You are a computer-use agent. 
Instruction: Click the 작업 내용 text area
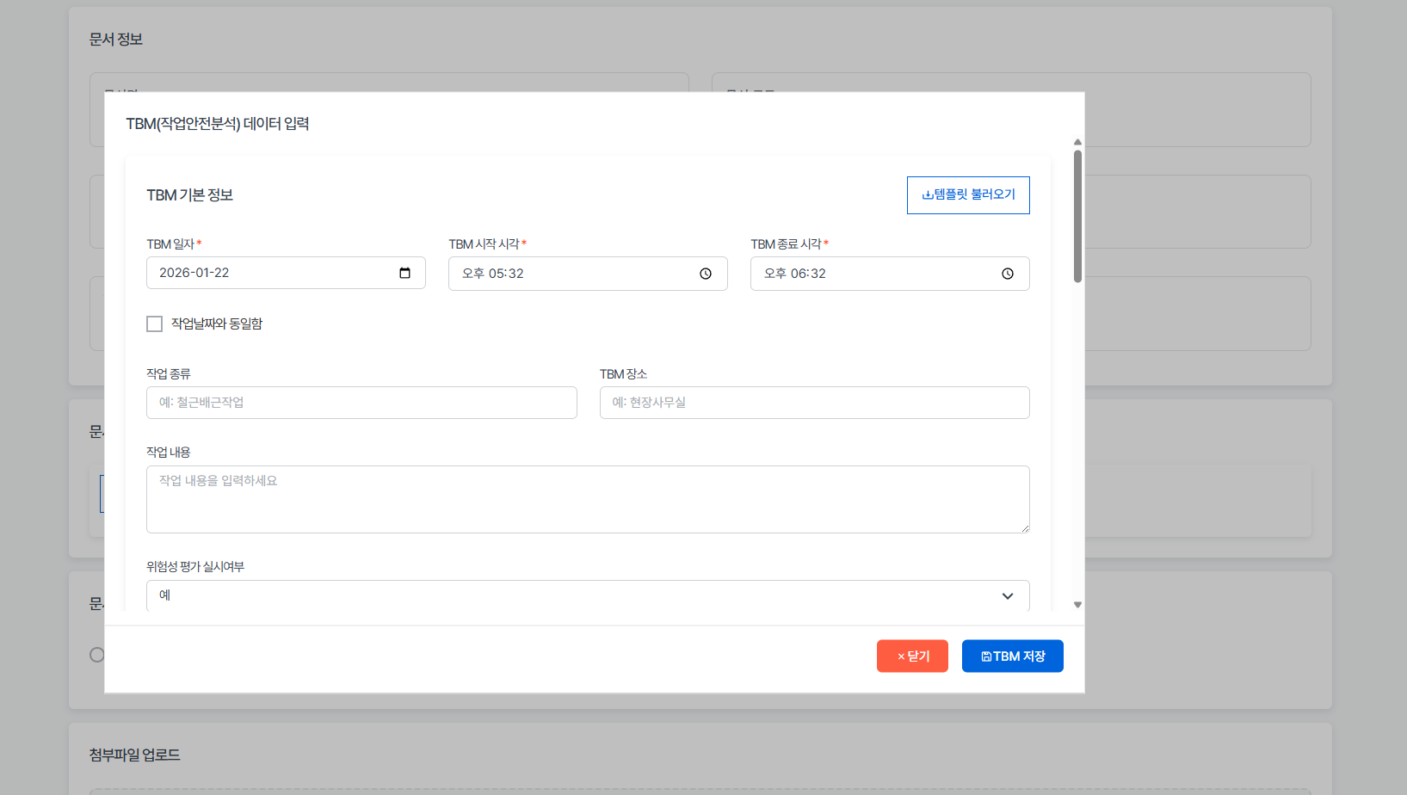pos(588,499)
